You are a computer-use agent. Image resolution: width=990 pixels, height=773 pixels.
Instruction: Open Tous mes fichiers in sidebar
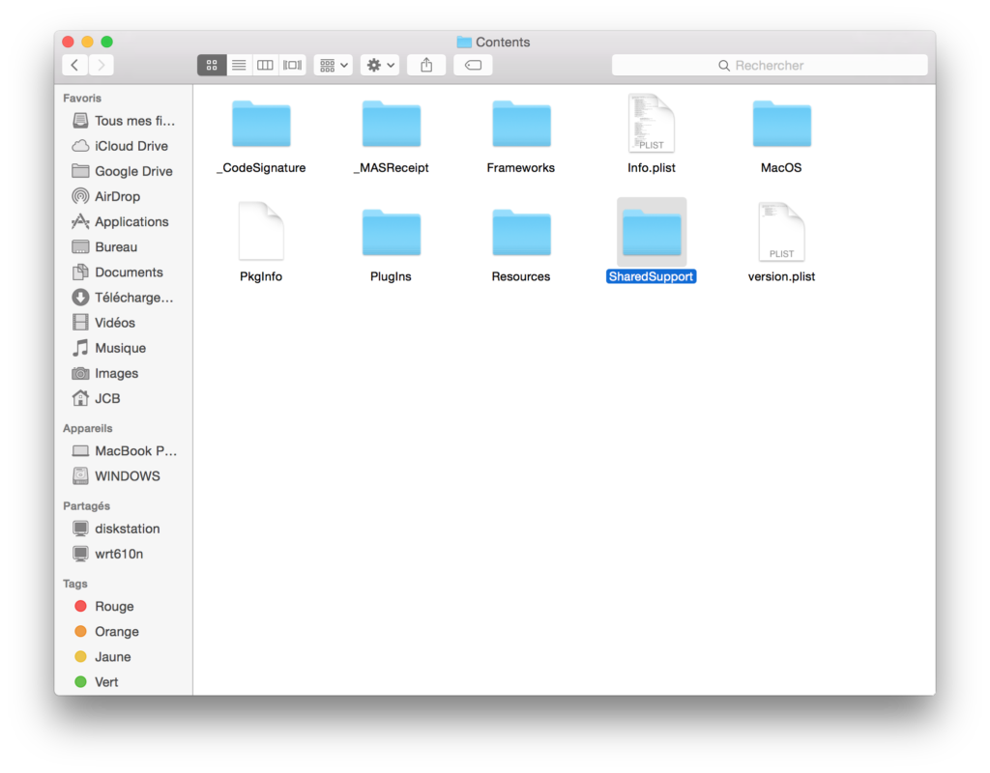tap(124, 121)
